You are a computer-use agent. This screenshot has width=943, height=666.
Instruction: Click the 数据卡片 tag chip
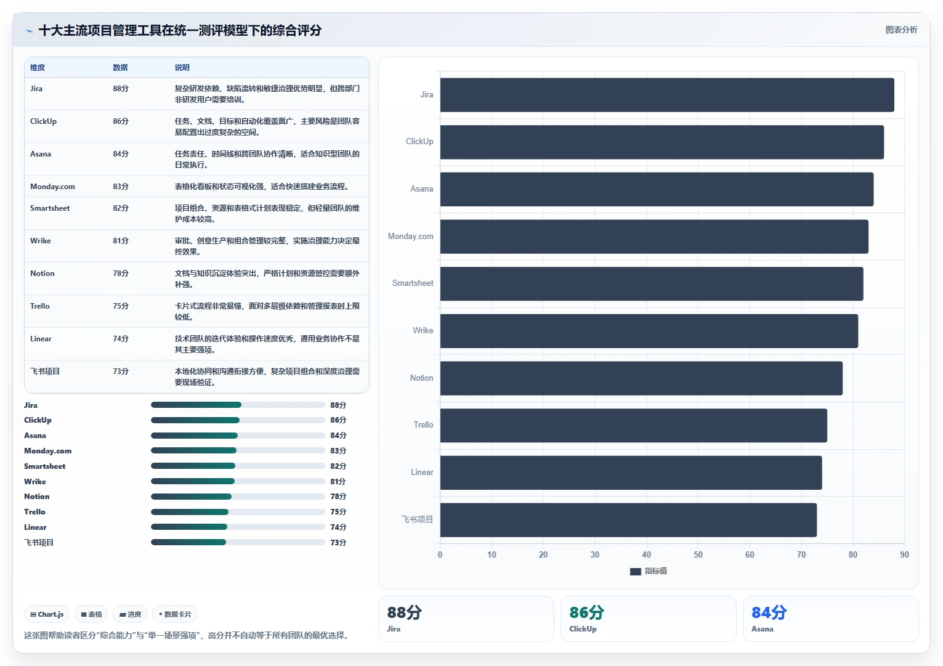click(x=175, y=614)
